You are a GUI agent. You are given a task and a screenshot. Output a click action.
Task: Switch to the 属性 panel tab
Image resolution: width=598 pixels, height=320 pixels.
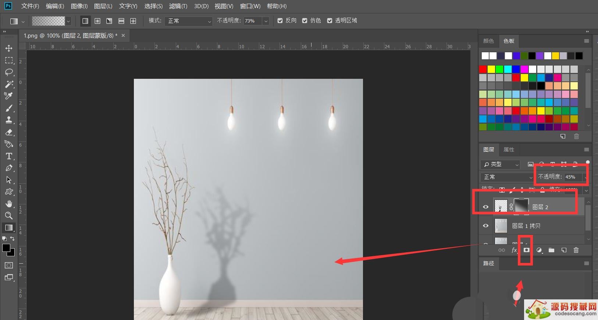point(509,150)
